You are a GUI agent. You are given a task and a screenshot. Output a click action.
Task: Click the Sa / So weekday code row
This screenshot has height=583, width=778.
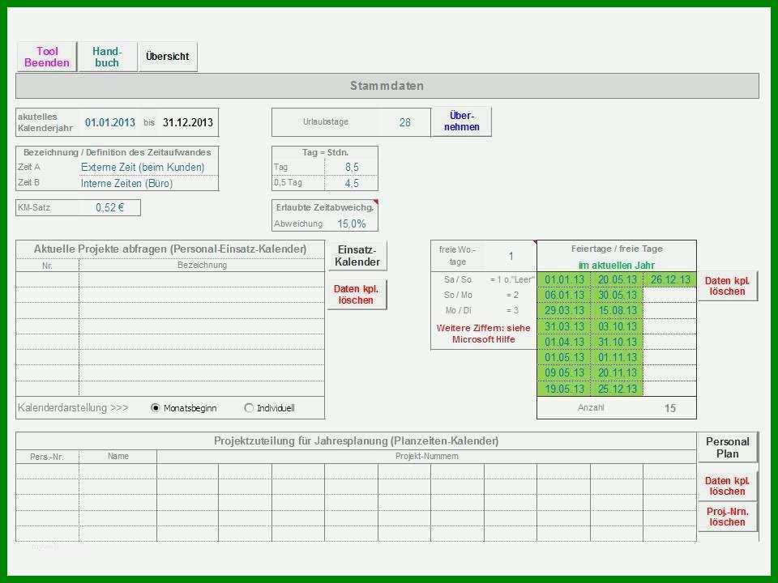coord(484,279)
